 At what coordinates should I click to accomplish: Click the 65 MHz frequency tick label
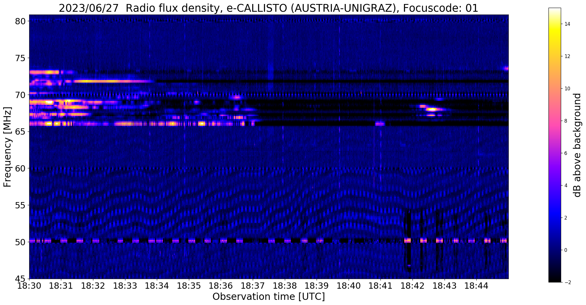pos(20,131)
